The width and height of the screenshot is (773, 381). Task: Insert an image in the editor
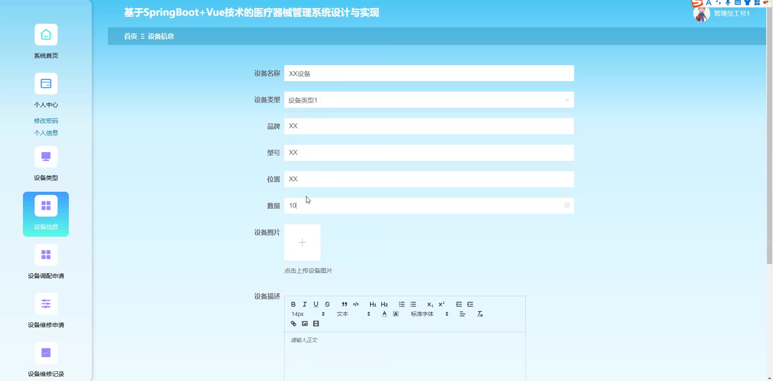click(305, 324)
